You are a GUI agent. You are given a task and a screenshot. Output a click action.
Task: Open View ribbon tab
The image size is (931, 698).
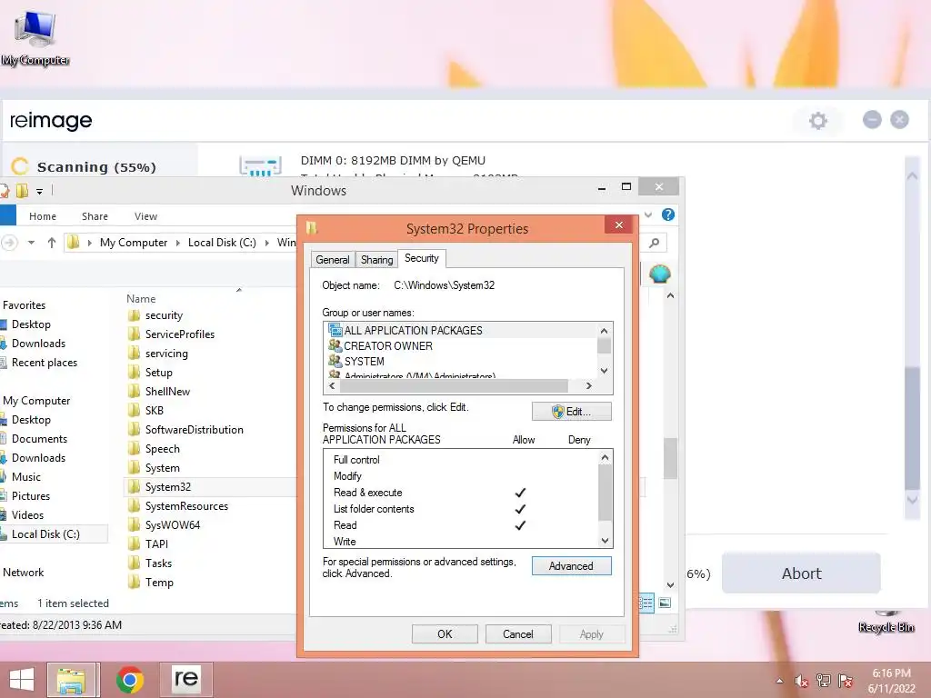click(x=145, y=216)
